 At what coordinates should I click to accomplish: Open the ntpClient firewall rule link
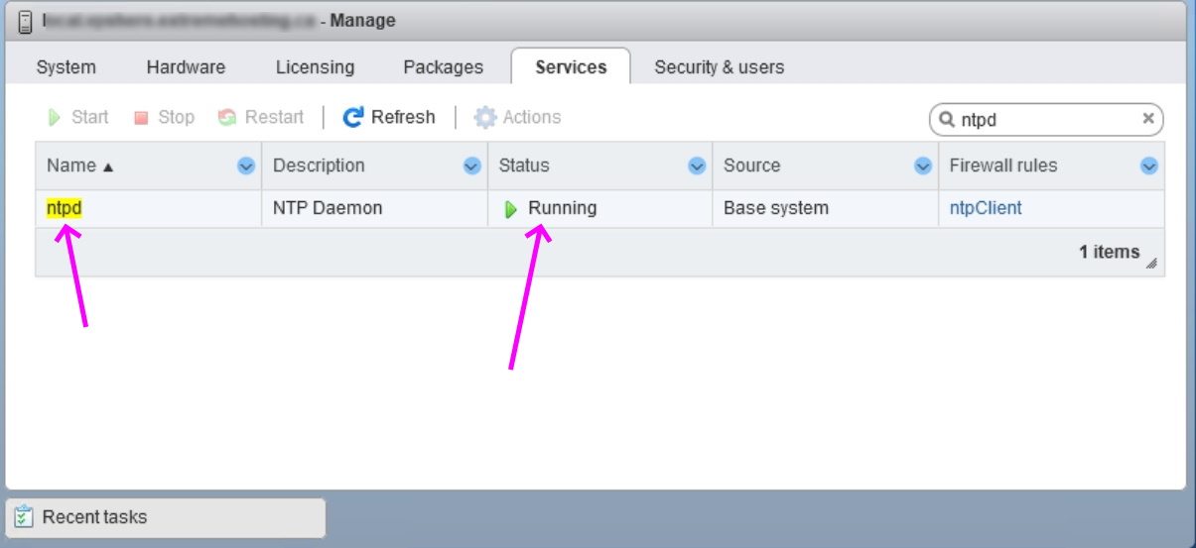(x=985, y=208)
